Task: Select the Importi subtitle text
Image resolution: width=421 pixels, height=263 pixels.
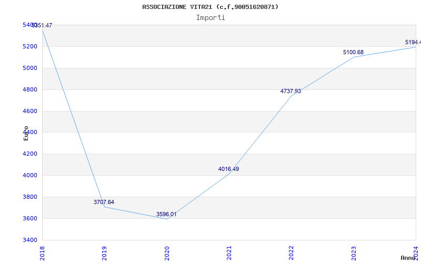Action: pyautogui.click(x=210, y=18)
